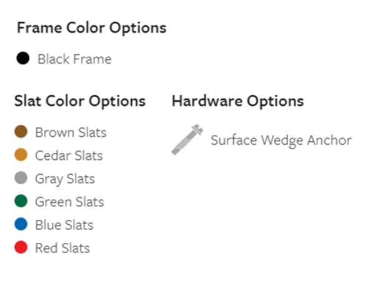This screenshot has height=296, width=375.
Task: Pick the cedar slat color circle
Action: click(21, 155)
